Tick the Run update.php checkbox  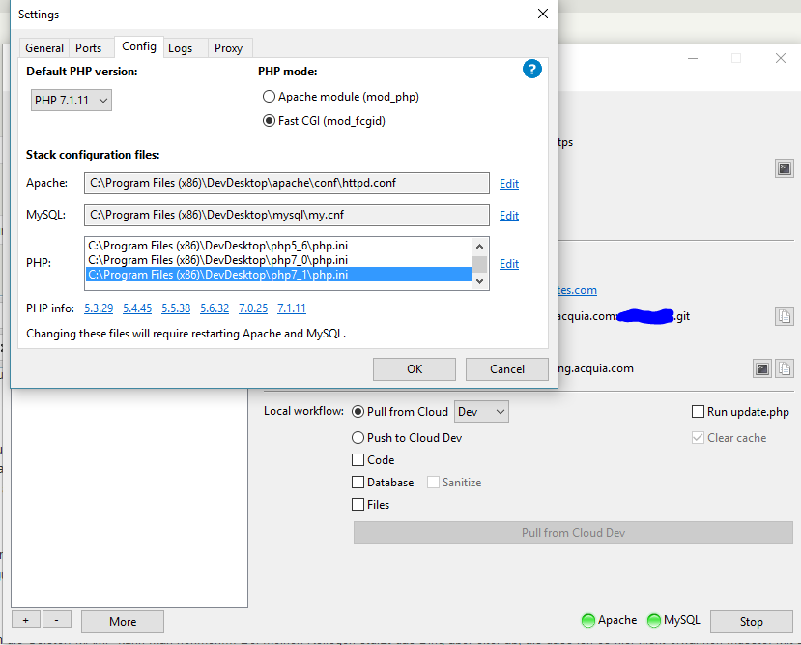699,412
